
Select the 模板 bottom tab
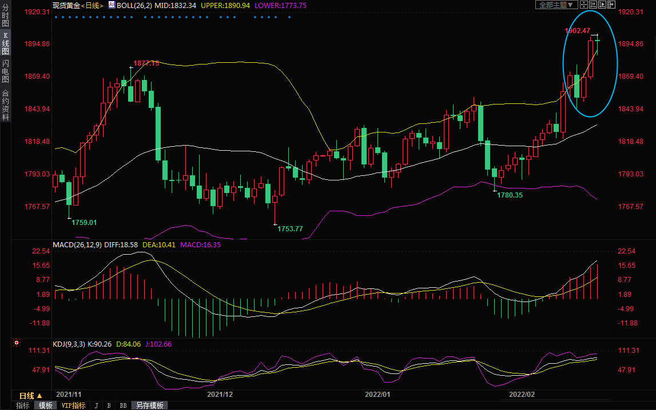coord(45,405)
